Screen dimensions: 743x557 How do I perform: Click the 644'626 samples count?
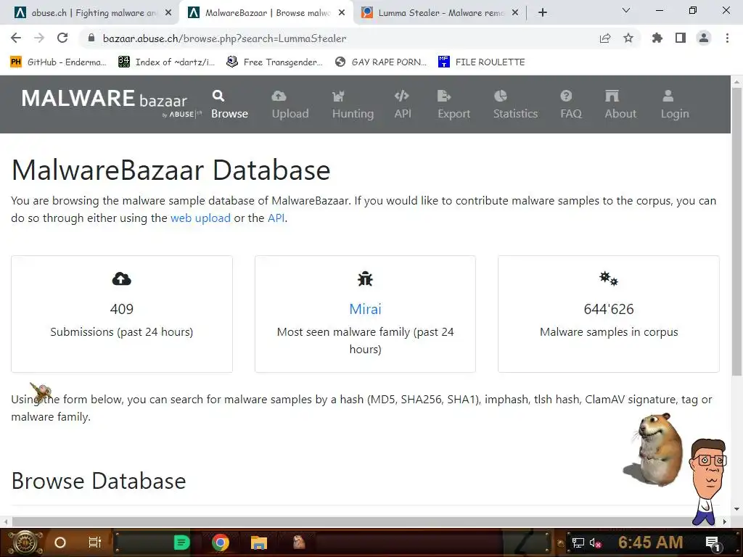[x=609, y=309]
